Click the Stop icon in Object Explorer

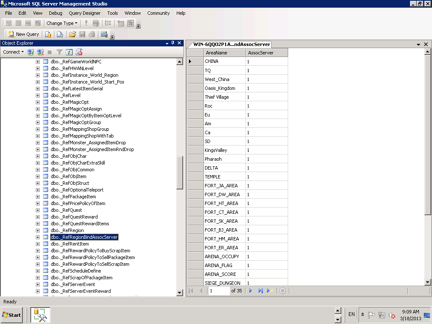[x=50, y=52]
